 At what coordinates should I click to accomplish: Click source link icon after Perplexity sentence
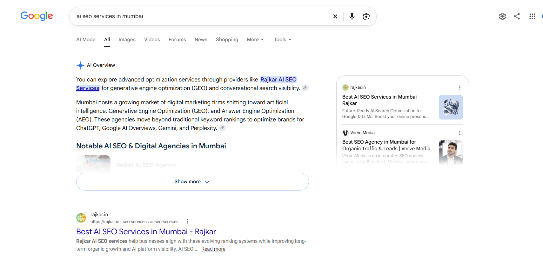(222, 128)
